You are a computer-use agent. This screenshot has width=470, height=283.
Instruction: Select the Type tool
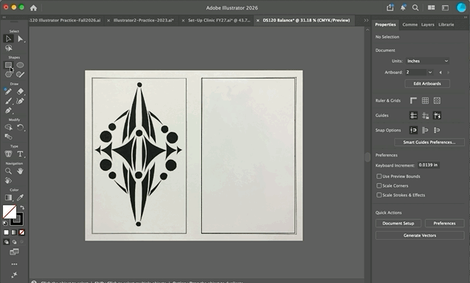(20, 154)
